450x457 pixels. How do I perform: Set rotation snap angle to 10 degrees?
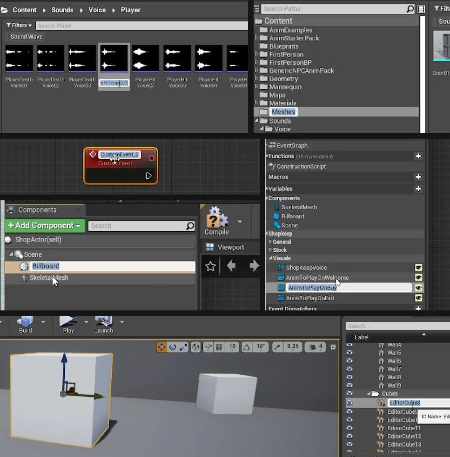256,347
